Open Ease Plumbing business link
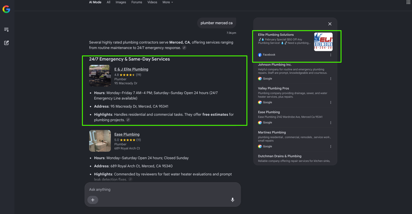 127,134
